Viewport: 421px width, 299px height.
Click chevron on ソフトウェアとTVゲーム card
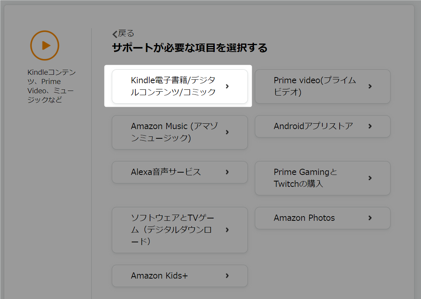click(x=227, y=230)
